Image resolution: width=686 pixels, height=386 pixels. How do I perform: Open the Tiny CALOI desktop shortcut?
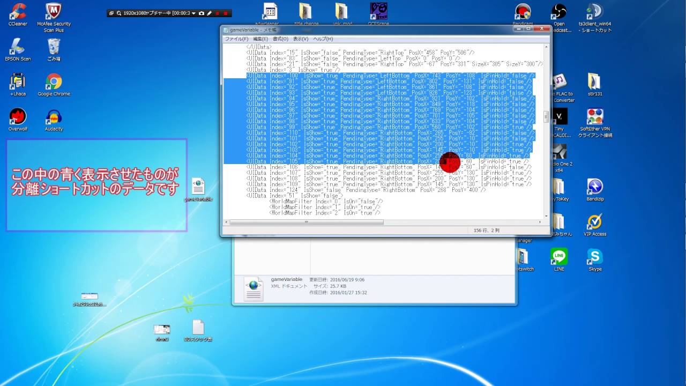(559, 123)
